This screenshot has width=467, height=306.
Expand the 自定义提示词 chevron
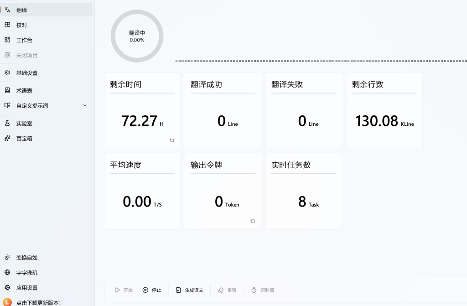pos(85,106)
